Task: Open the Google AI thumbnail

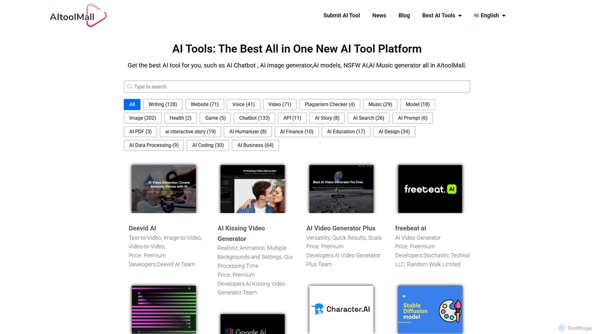Action: [252, 324]
